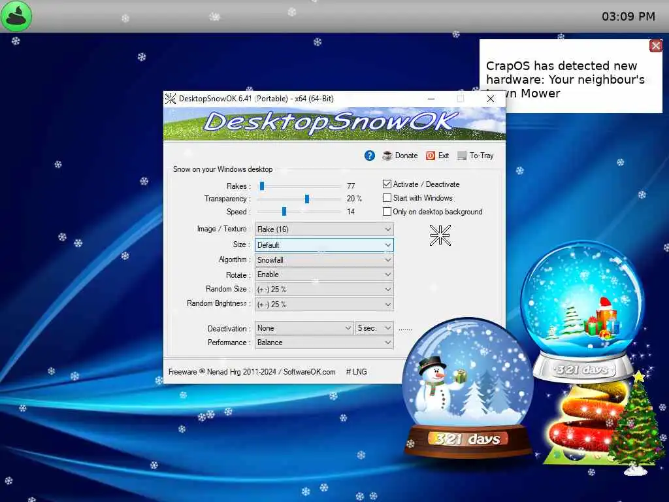Click the Transparency value 20 %

pyautogui.click(x=353, y=199)
